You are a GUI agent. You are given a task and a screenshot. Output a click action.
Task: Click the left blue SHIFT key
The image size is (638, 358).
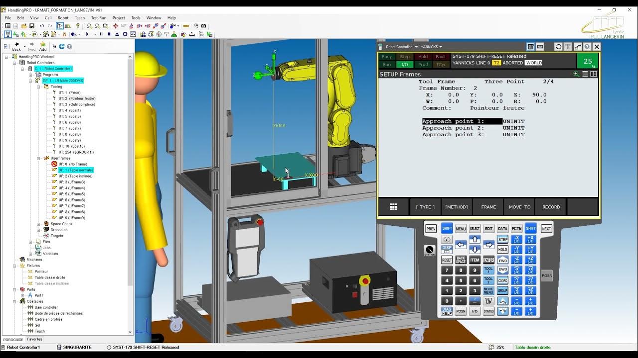[447, 229]
